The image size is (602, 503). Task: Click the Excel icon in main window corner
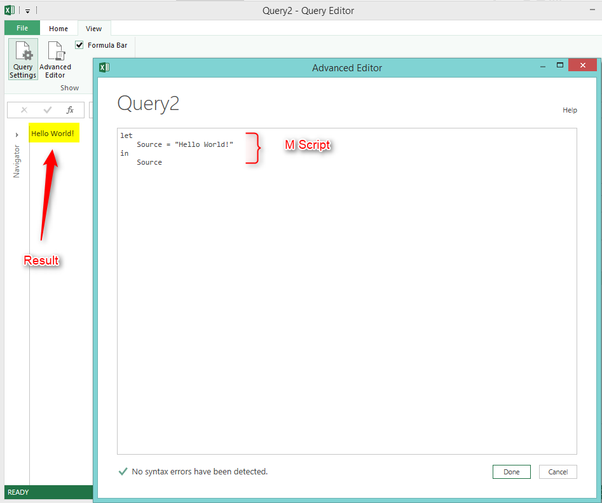tap(8, 10)
